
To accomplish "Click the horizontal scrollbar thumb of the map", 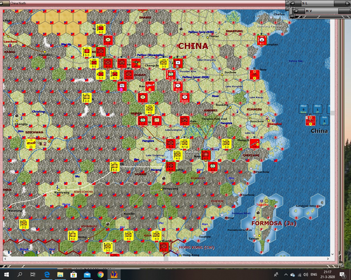I will (x=166, y=259).
